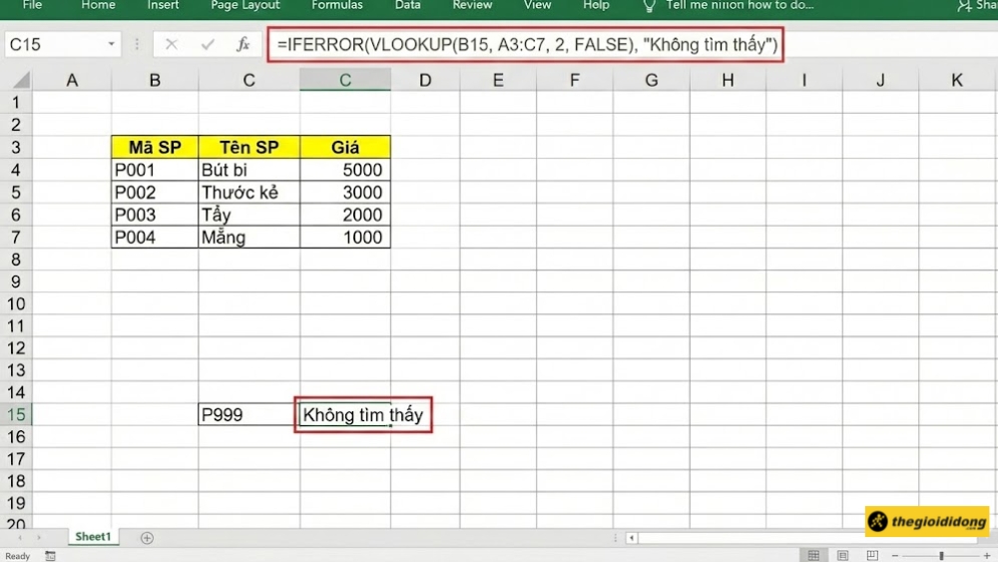Image resolution: width=998 pixels, height=562 pixels.
Task: Click the Share button
Action: pyautogui.click(x=976, y=6)
